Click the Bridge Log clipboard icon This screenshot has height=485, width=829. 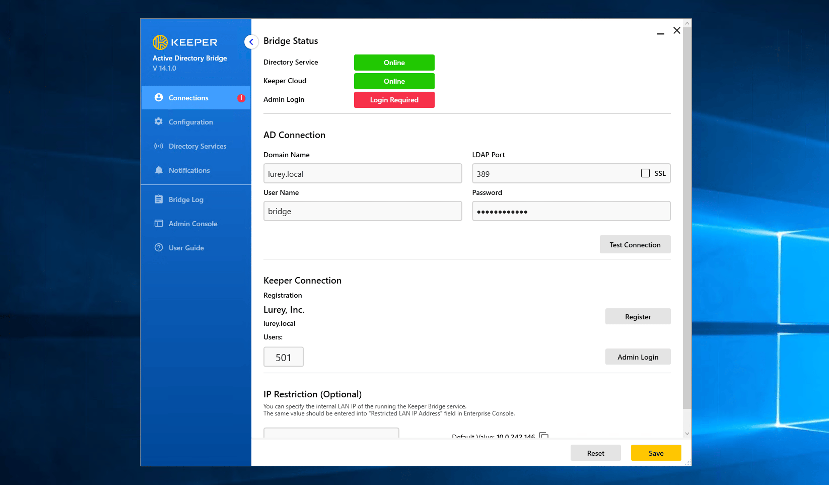point(159,199)
